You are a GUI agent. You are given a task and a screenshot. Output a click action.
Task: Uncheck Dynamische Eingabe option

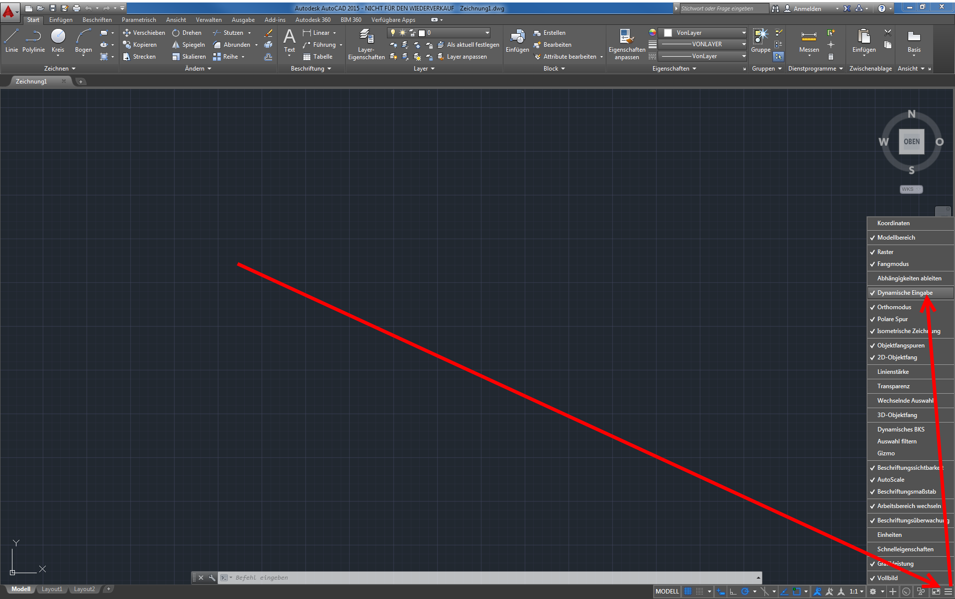coord(904,293)
